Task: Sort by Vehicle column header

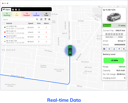Action: tap(9, 23)
